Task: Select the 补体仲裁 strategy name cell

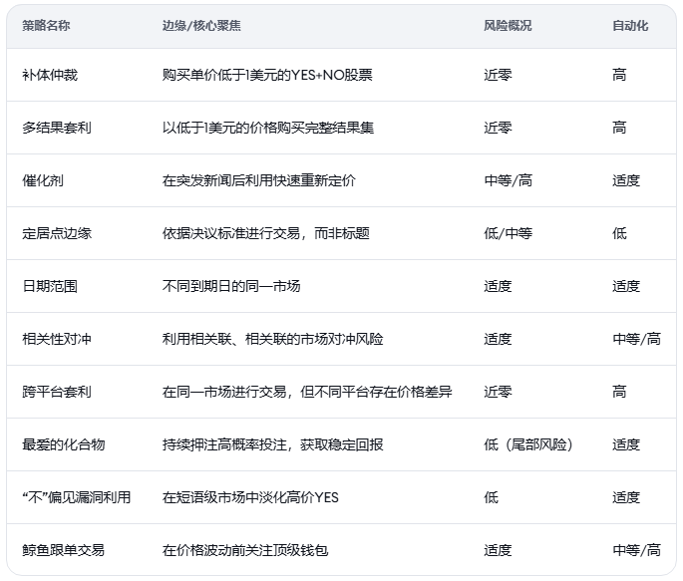Action: pyautogui.click(x=50, y=75)
